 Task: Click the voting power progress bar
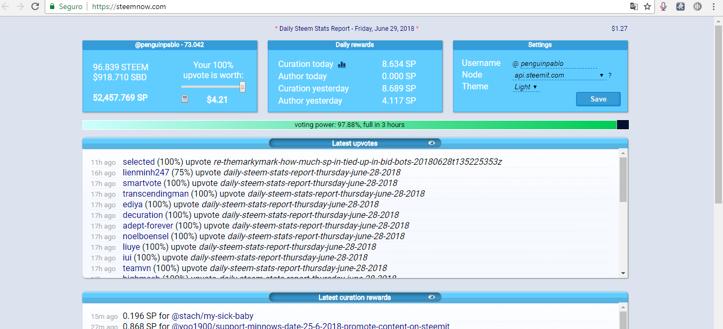(x=355, y=125)
